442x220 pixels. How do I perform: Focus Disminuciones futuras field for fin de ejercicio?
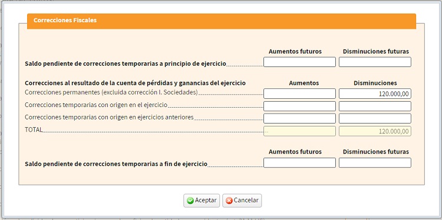(x=375, y=162)
